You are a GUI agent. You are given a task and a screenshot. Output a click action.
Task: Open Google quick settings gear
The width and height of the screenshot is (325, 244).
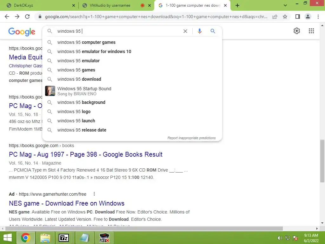point(297,31)
